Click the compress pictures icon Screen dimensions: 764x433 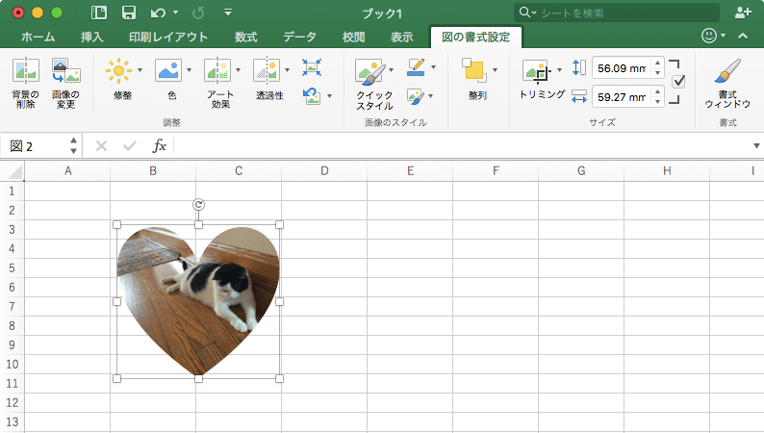(x=312, y=67)
